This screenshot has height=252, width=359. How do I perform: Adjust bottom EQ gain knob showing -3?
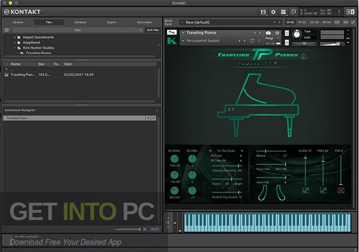tap(192, 190)
